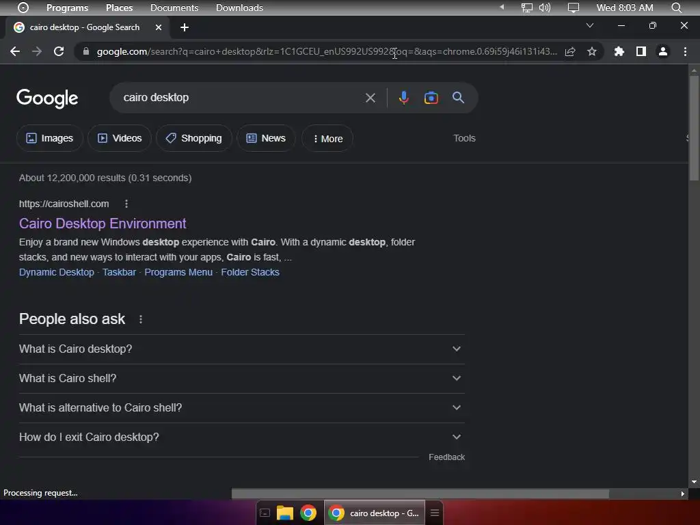The height and width of the screenshot is (525, 700).
Task: Open Cairo Desktop Environment result
Action: coord(103,224)
